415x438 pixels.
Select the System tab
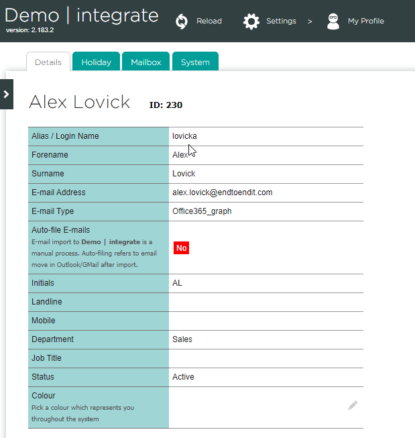(195, 62)
